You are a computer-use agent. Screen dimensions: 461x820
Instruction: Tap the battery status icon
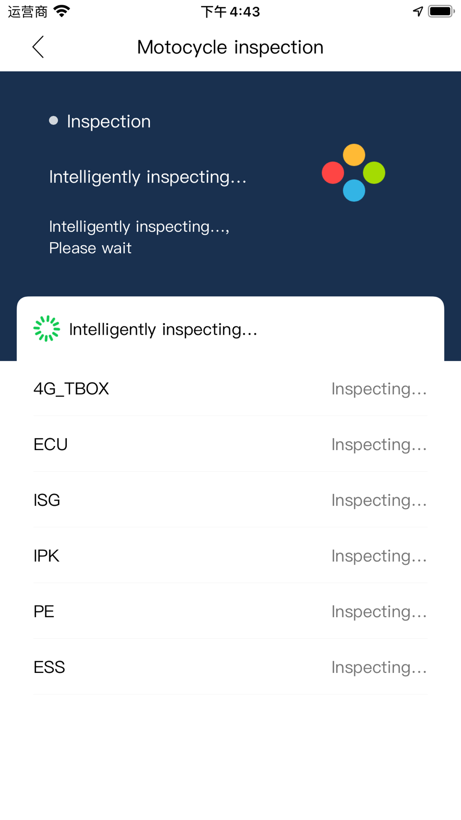click(441, 11)
